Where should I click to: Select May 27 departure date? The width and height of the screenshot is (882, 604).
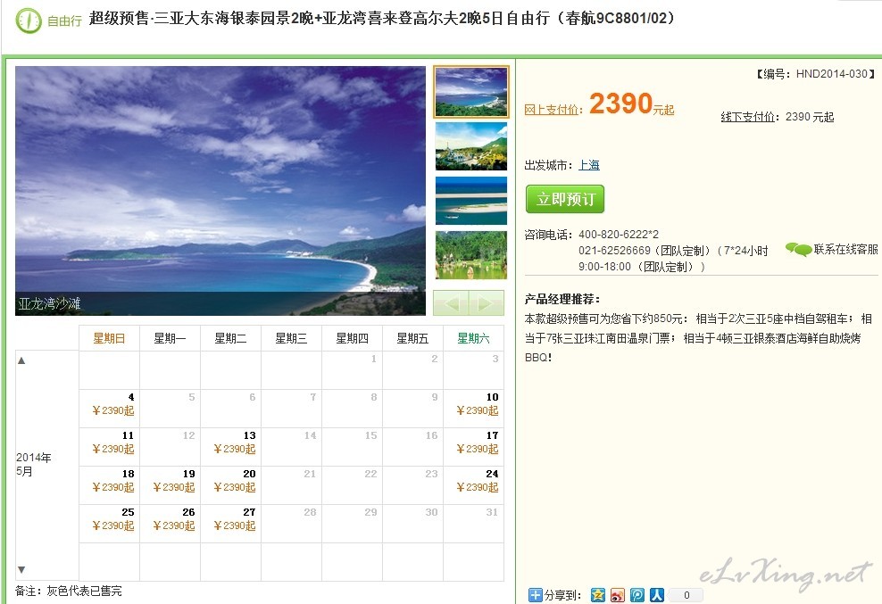[230, 523]
